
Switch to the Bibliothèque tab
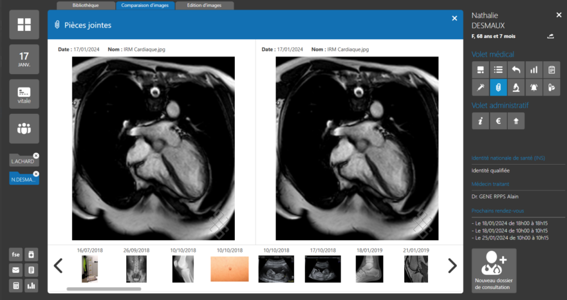87,6
